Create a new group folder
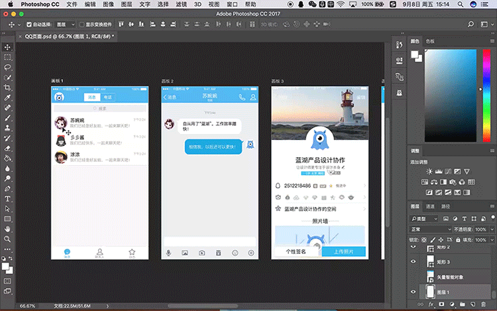The height and width of the screenshot is (311, 497). 463,304
